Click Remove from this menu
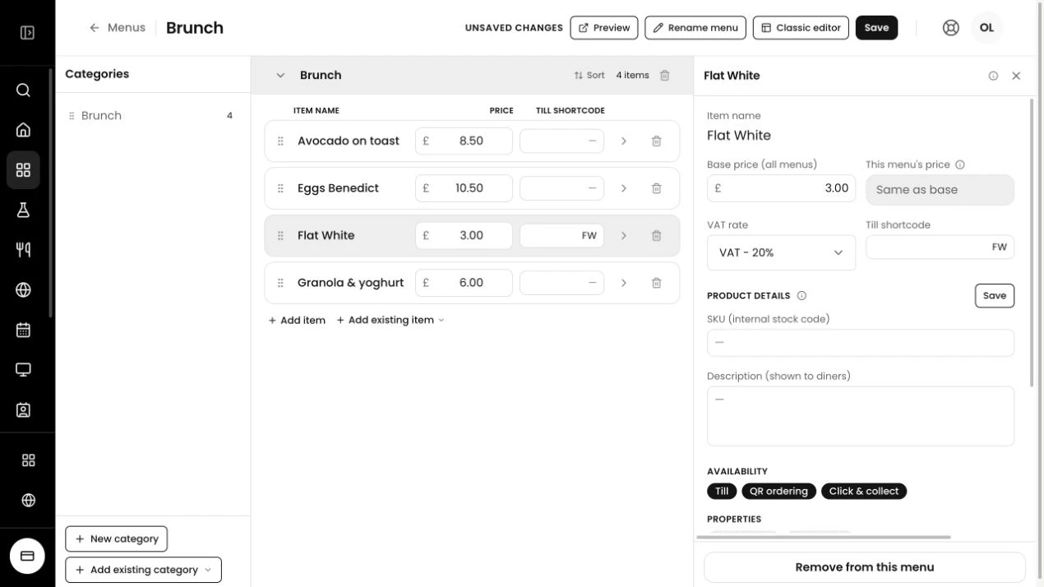The image size is (1044, 587). point(865,567)
